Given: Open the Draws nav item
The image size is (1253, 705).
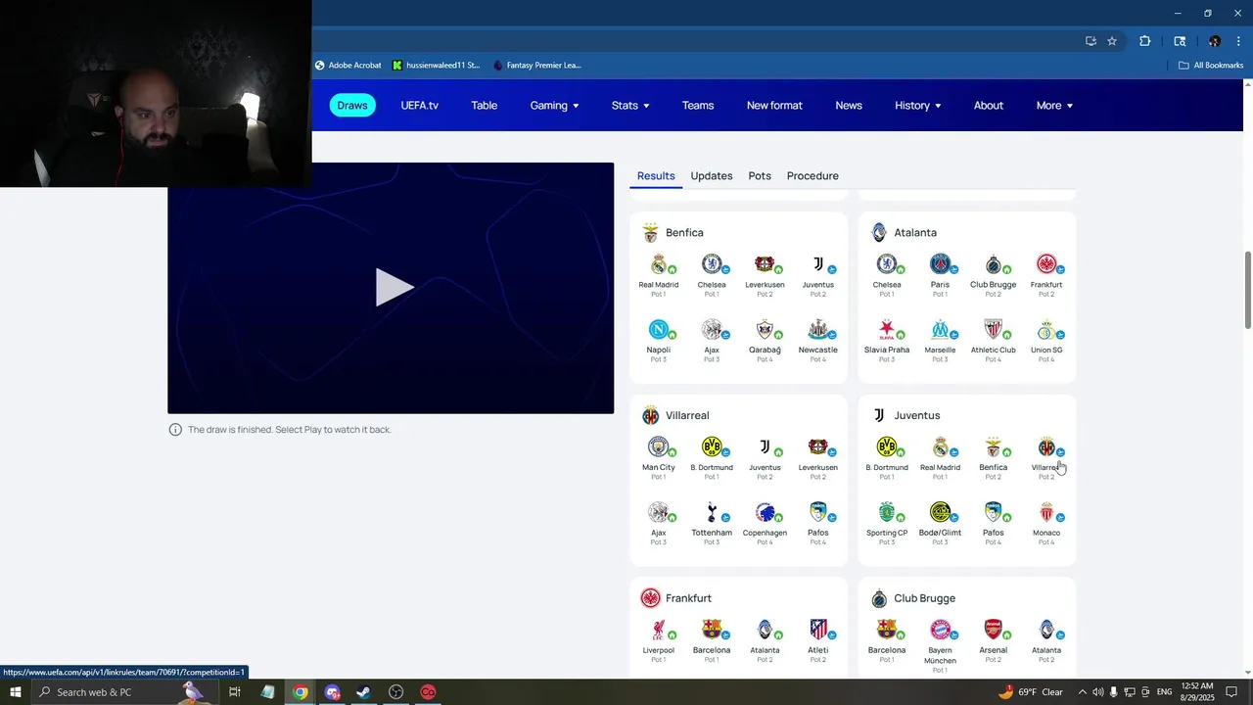Looking at the screenshot, I should pyautogui.click(x=352, y=106).
